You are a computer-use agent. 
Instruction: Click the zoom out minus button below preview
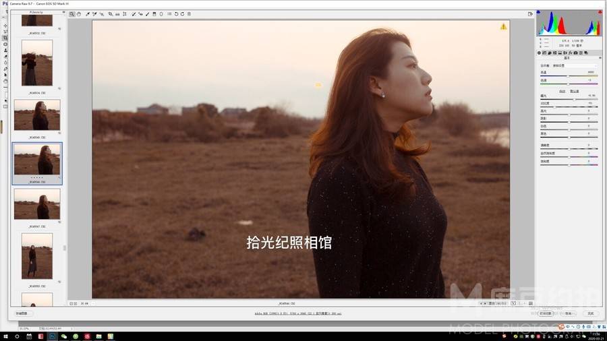tap(71, 303)
